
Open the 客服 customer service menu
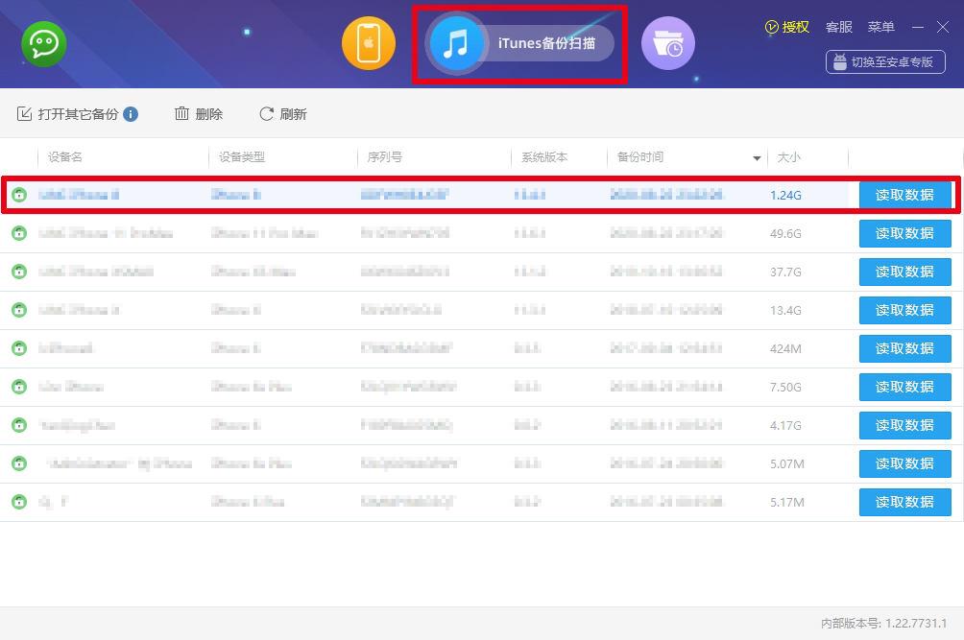pos(838,27)
